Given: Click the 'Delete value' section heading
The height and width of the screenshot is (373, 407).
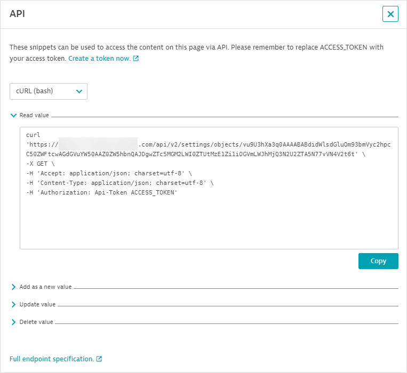Looking at the screenshot, I should (x=36, y=322).
